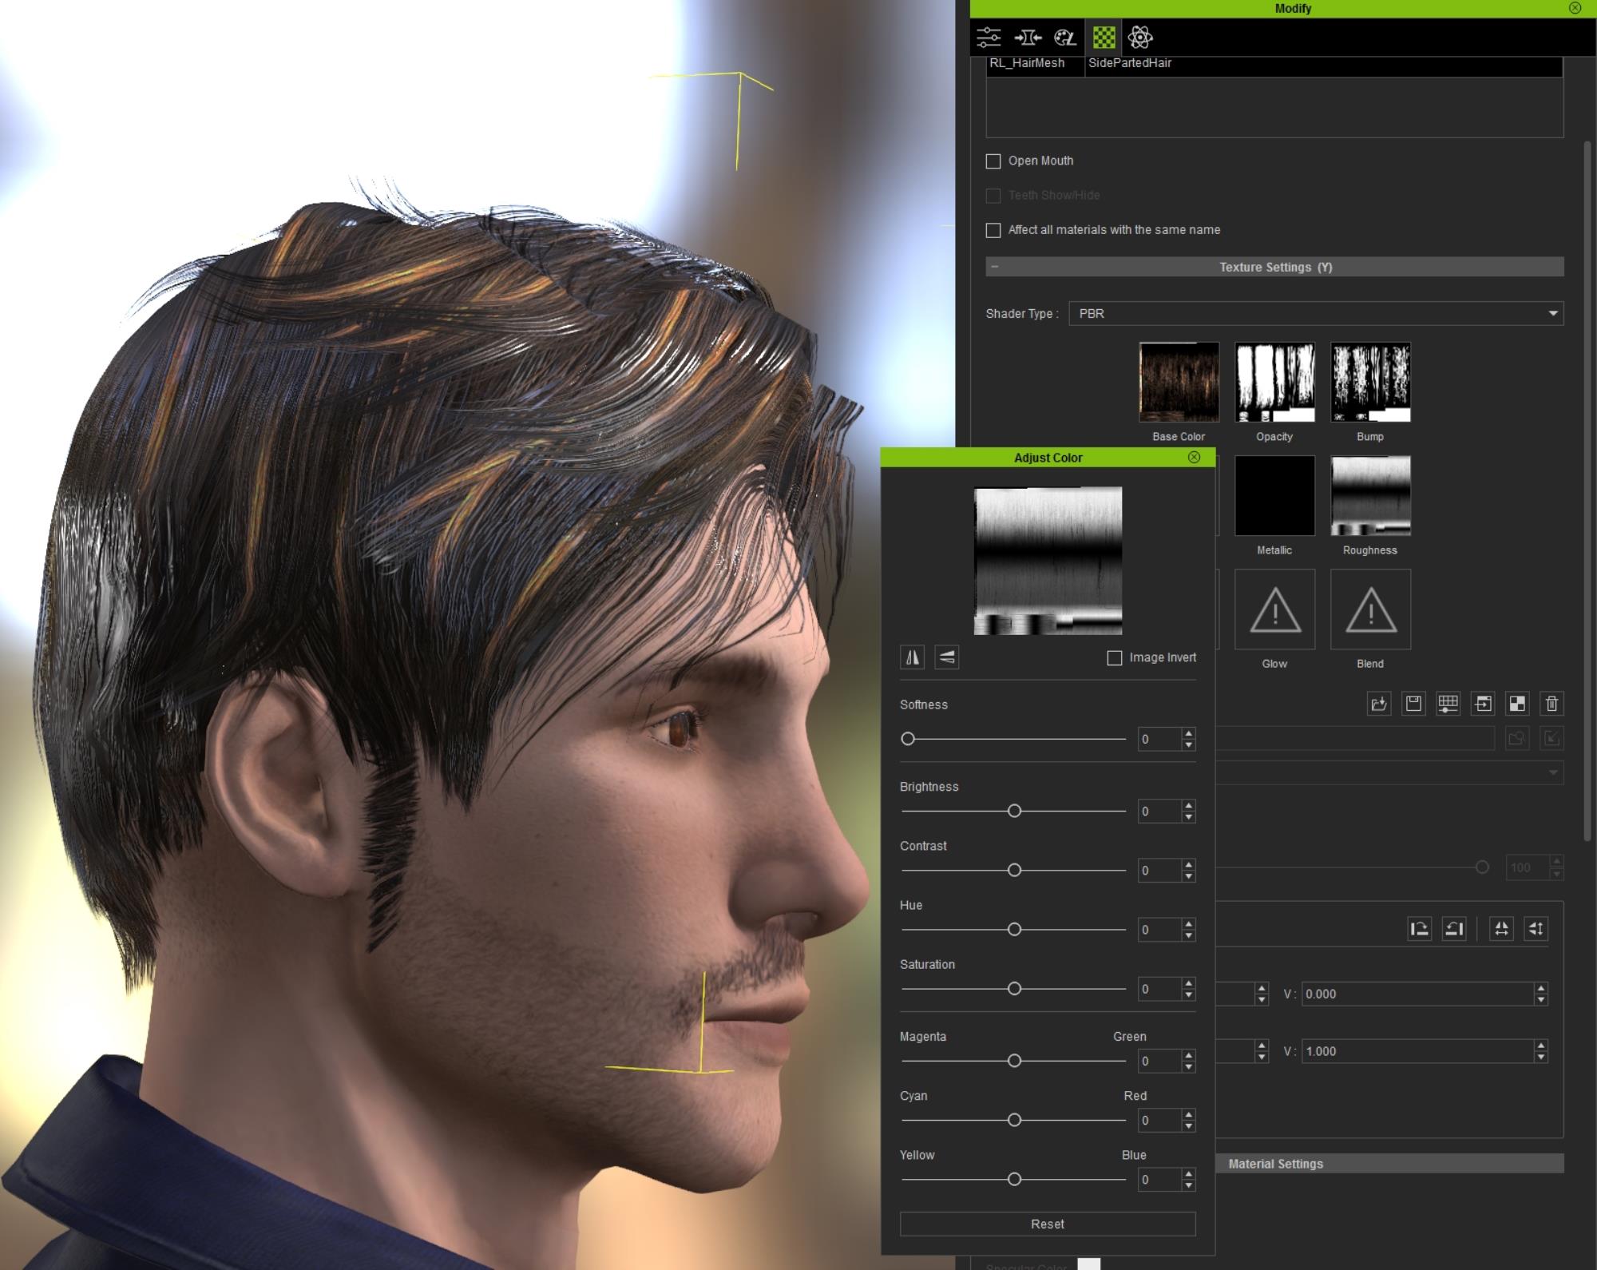Check Affect all materials with the same name
This screenshot has width=1597, height=1270.
click(993, 230)
